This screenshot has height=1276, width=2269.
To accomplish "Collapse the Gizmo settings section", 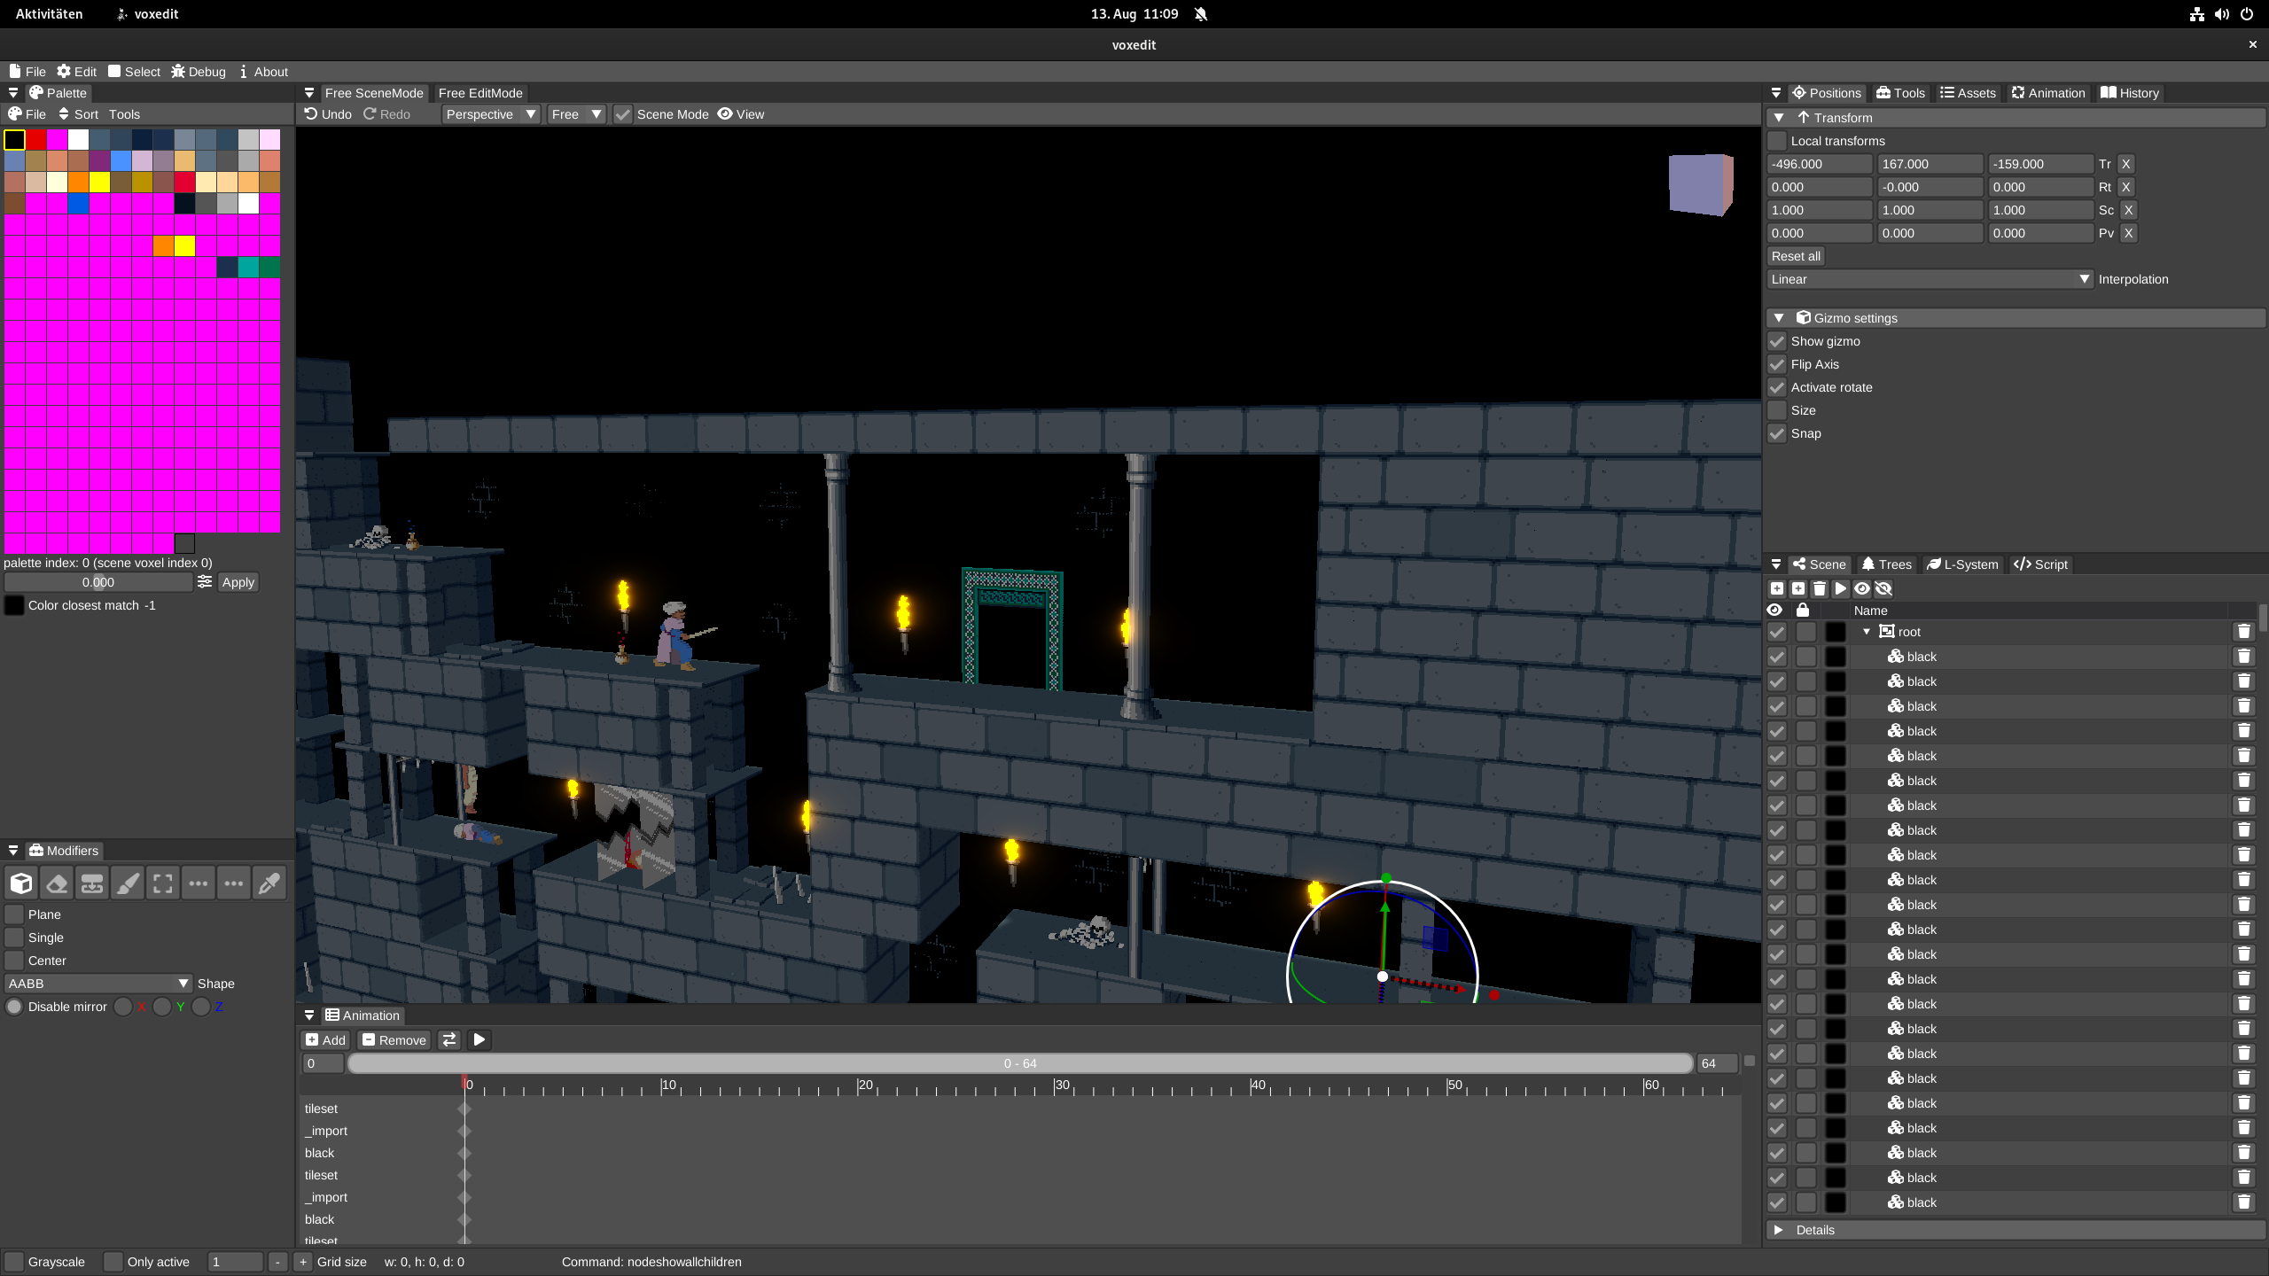I will coord(1779,318).
